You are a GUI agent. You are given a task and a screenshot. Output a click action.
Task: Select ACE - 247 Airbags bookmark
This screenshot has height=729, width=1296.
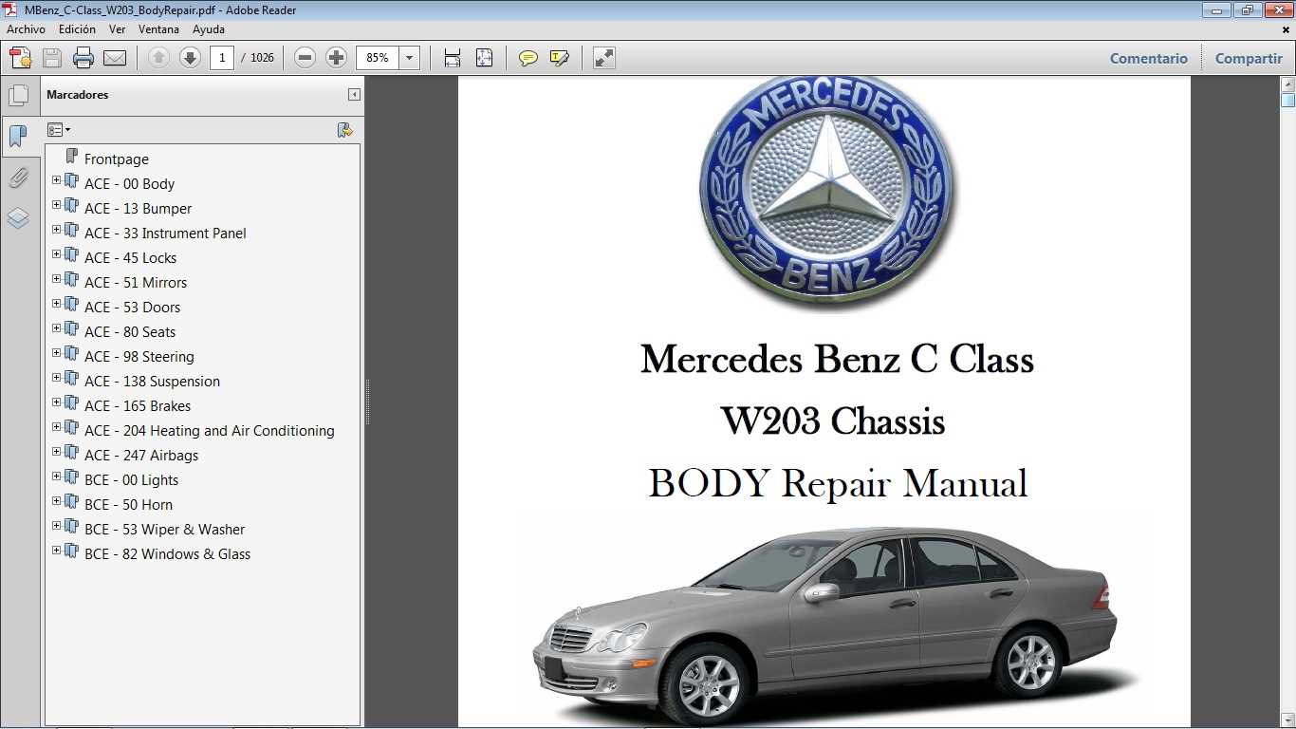141,456
